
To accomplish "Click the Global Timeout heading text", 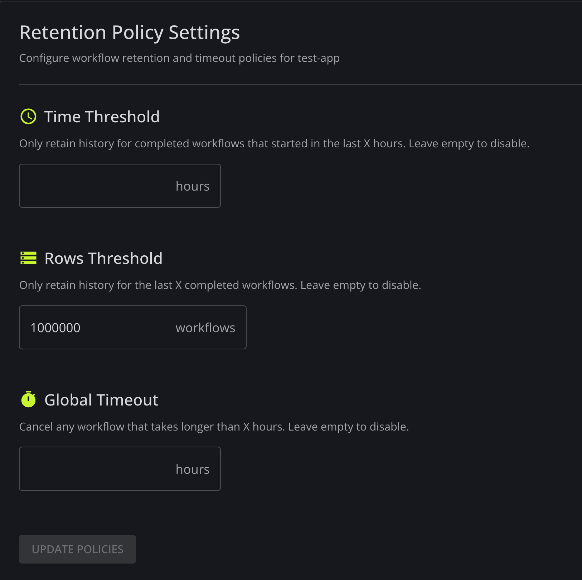I will point(101,400).
